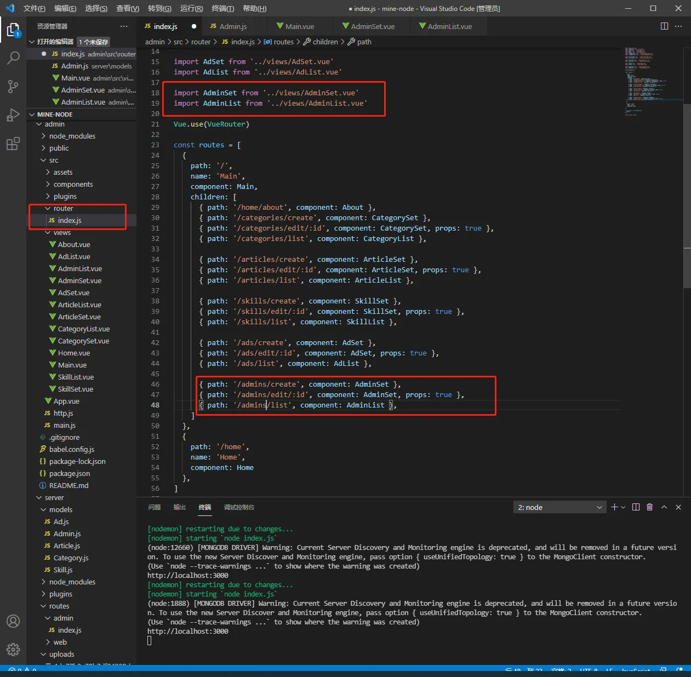Collapse the MINE-NODE workspace section
The height and width of the screenshot is (677, 691).
(54, 114)
